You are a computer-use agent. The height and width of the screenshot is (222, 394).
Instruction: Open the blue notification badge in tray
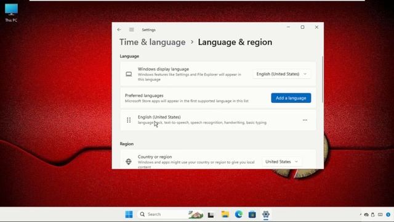point(388,215)
